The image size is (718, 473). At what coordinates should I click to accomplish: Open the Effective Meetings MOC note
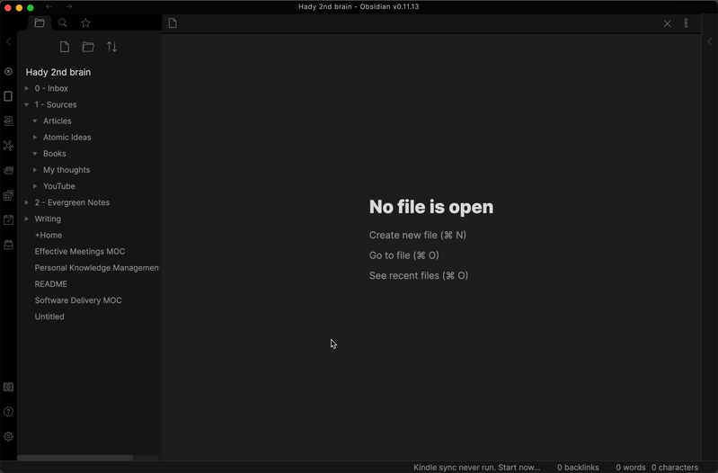(x=80, y=251)
